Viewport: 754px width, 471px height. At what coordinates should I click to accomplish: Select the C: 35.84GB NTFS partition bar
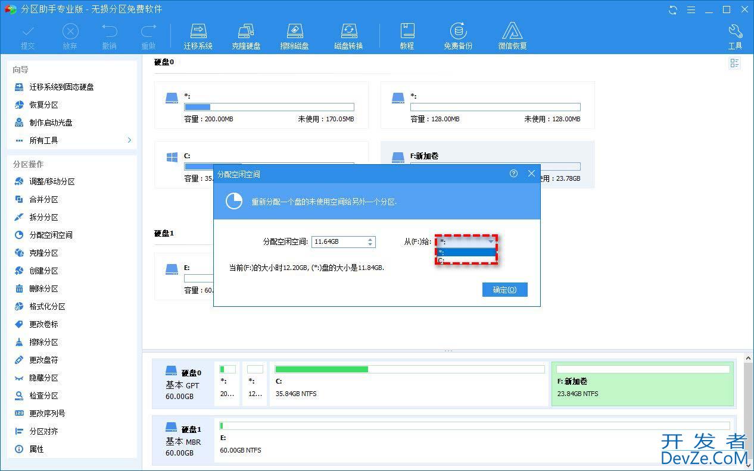coord(409,383)
